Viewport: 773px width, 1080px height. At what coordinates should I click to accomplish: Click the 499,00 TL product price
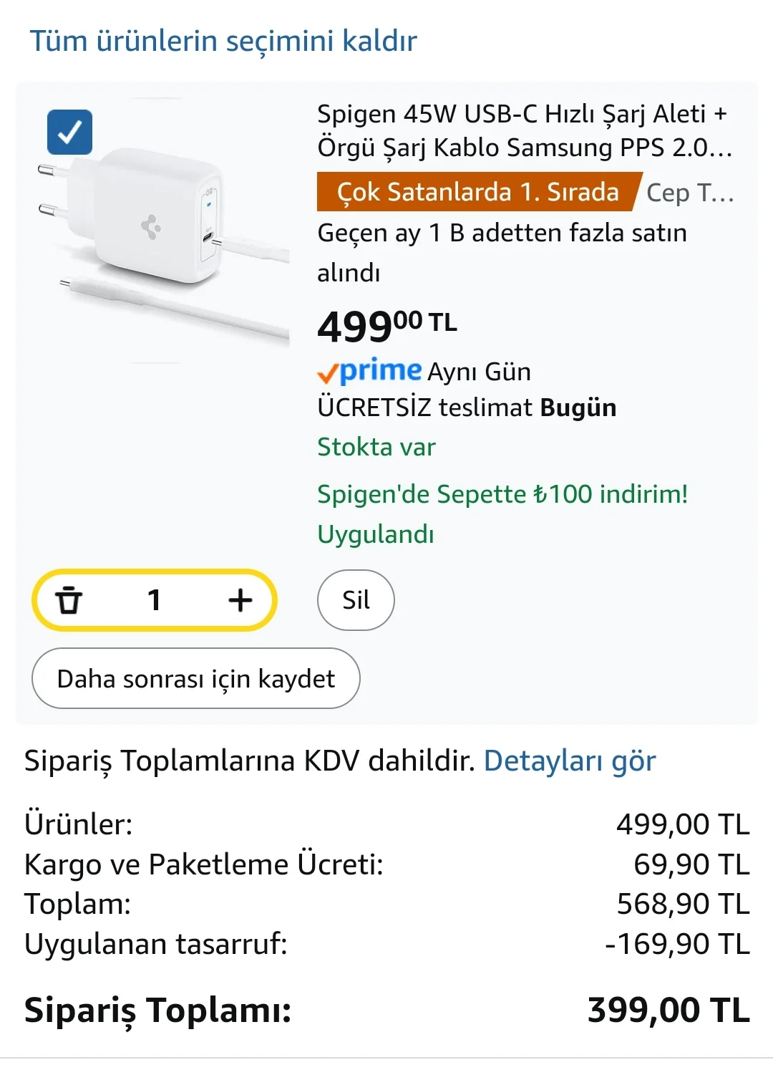386,326
